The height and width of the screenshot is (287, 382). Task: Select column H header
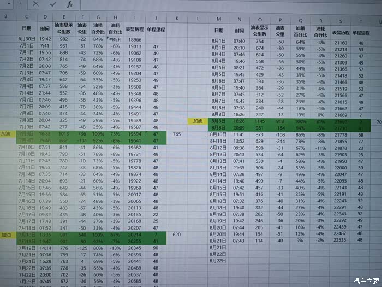(115, 17)
